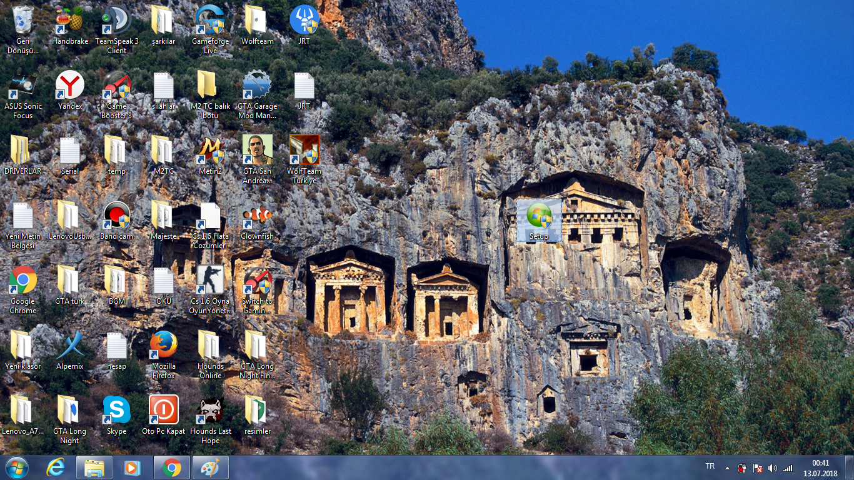
Task: Select the M2 TC balık botu folder
Action: (211, 95)
